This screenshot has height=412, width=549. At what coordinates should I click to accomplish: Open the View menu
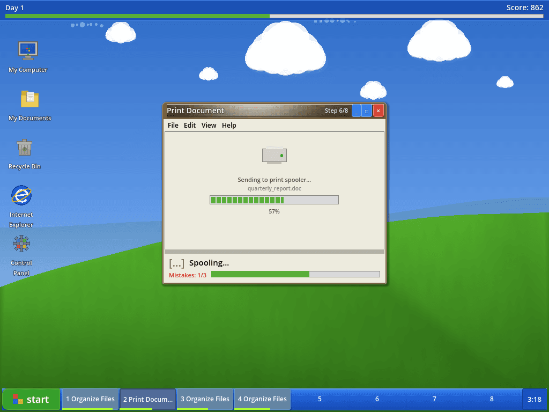(x=209, y=126)
